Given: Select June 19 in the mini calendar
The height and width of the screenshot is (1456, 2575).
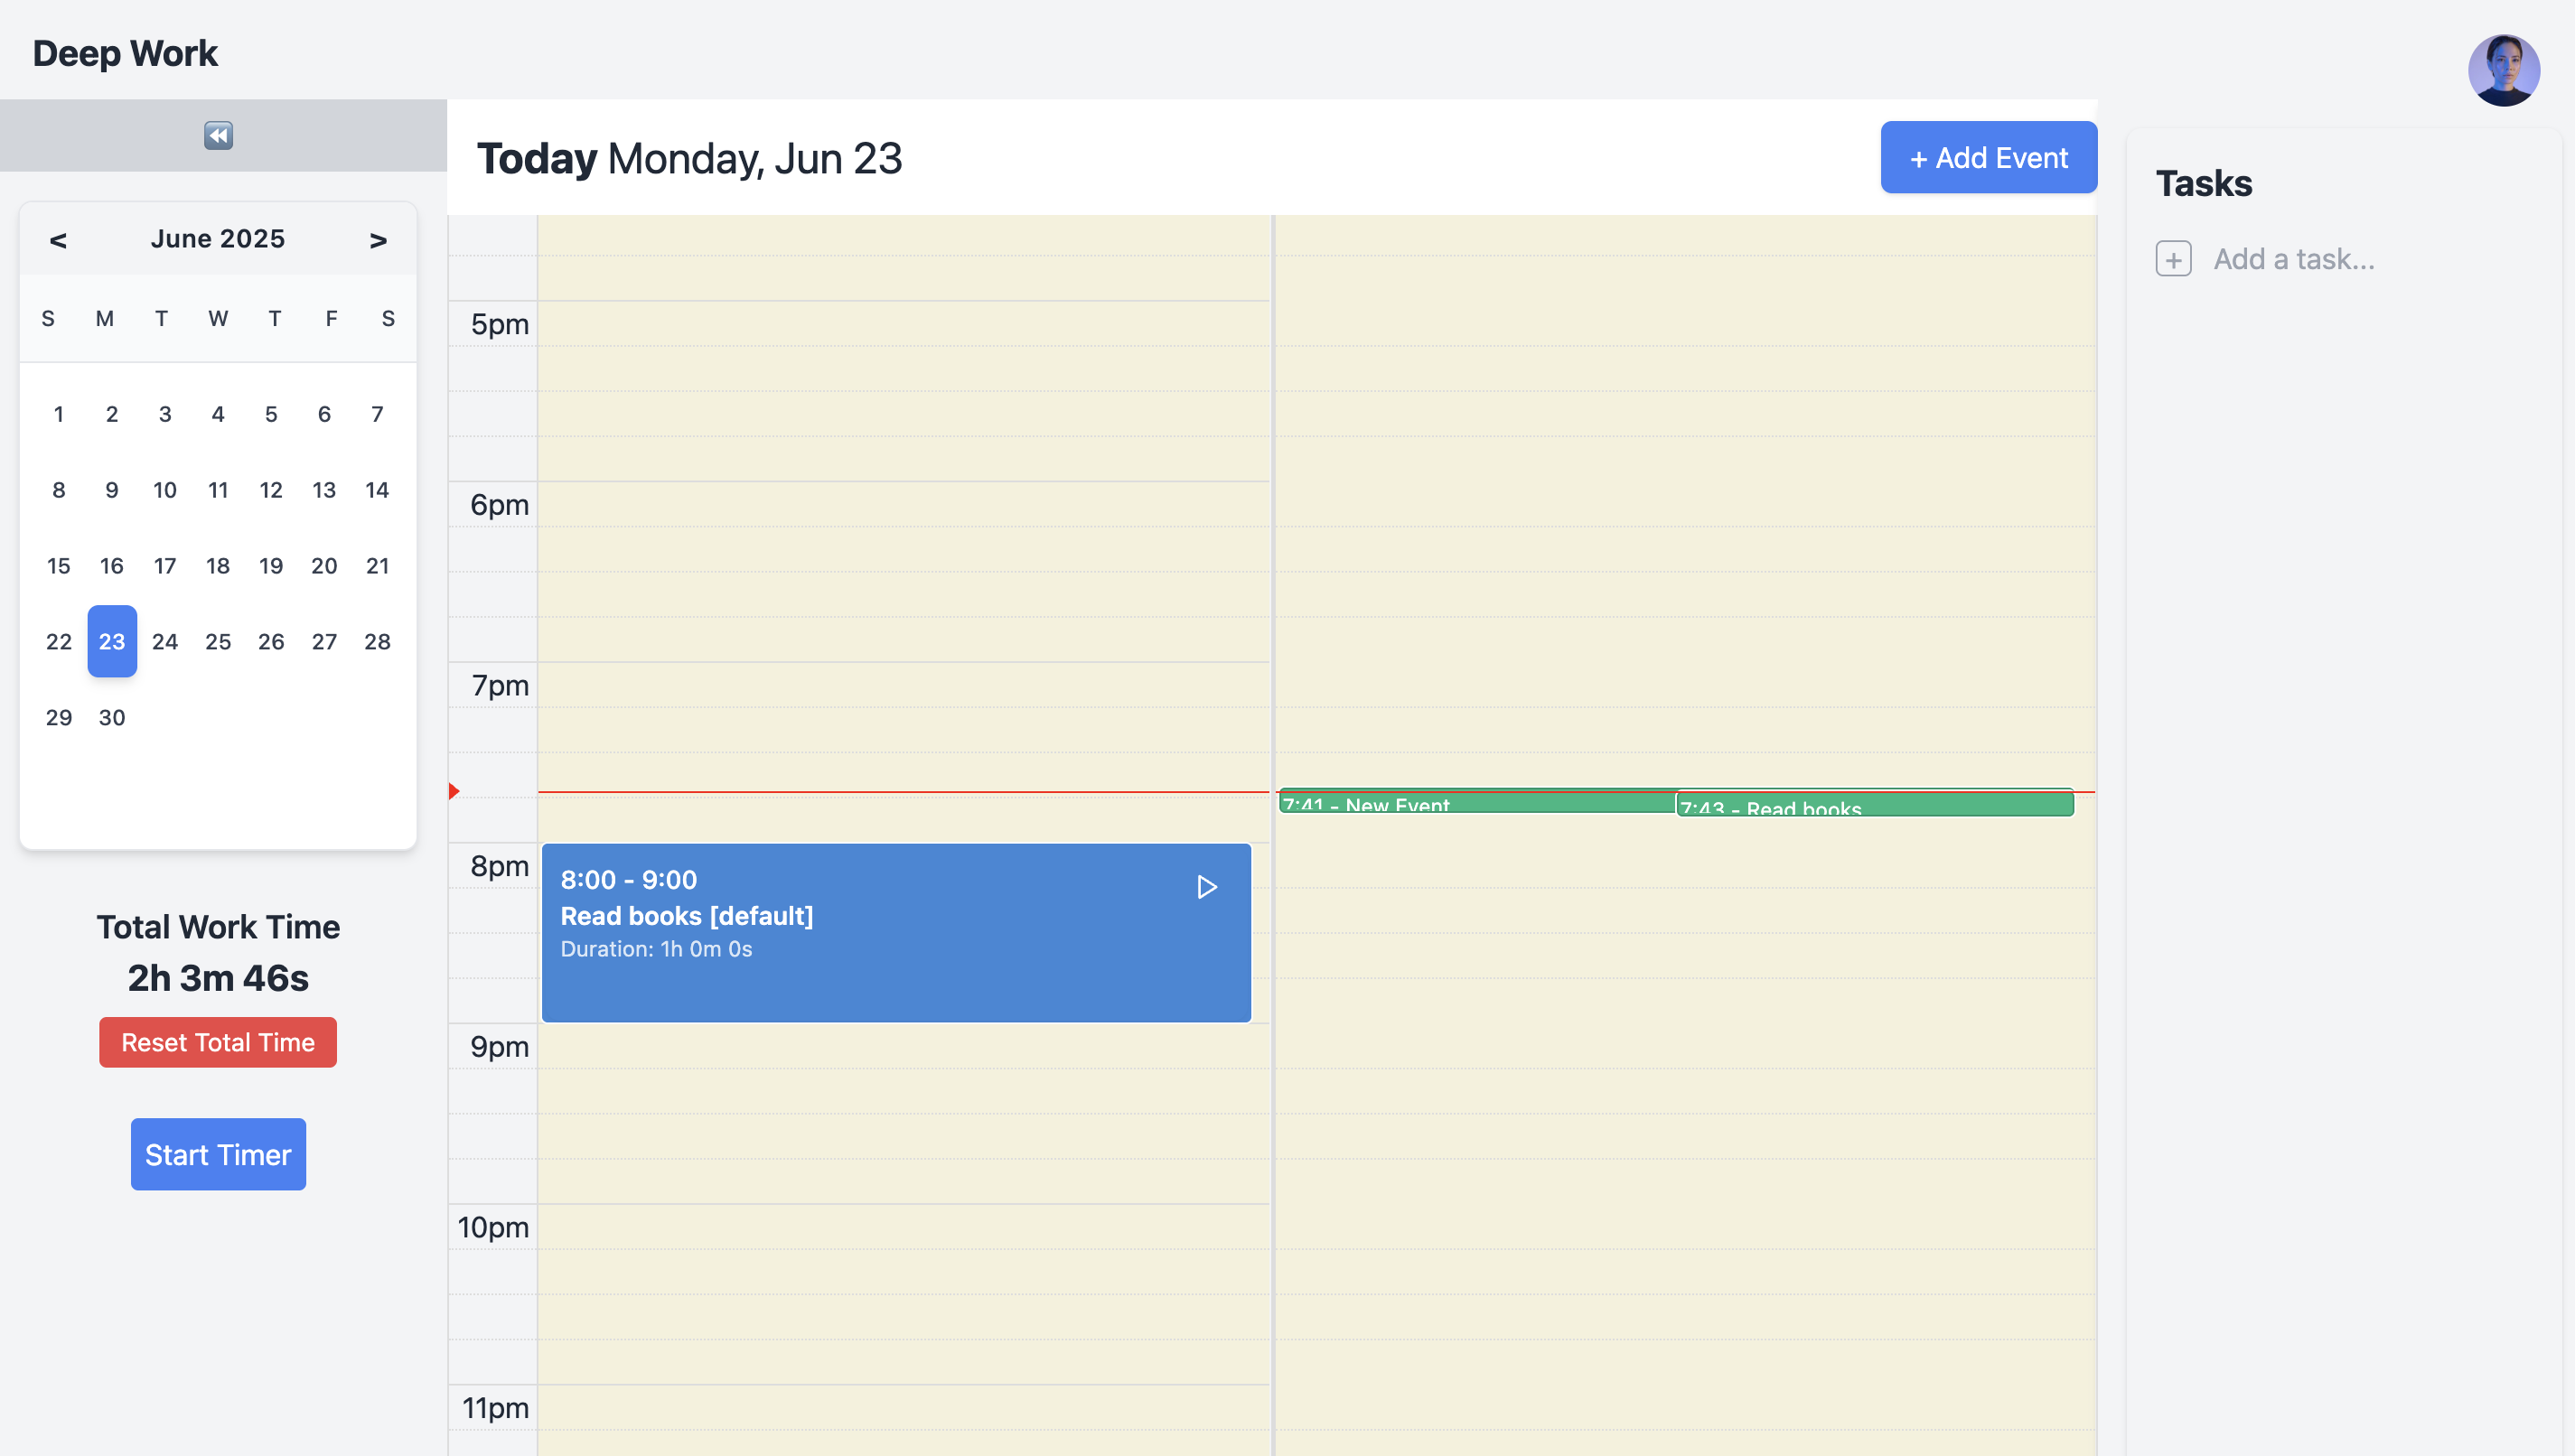Looking at the screenshot, I should [x=271, y=566].
